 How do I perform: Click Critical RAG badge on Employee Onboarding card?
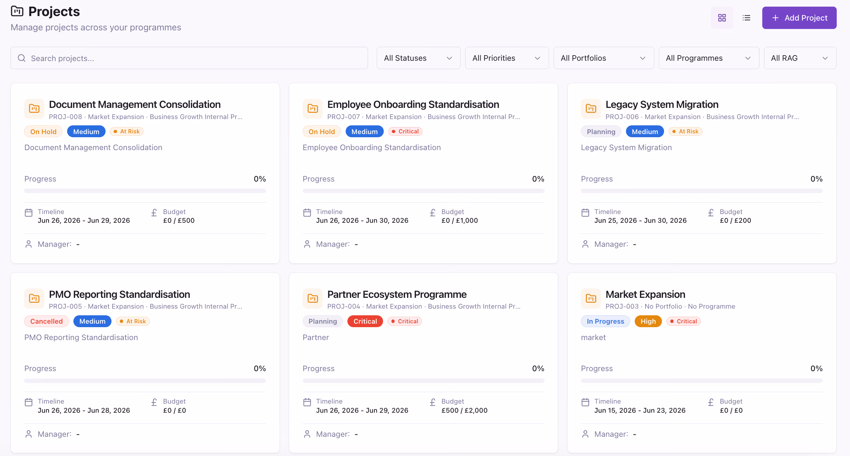[405, 131]
